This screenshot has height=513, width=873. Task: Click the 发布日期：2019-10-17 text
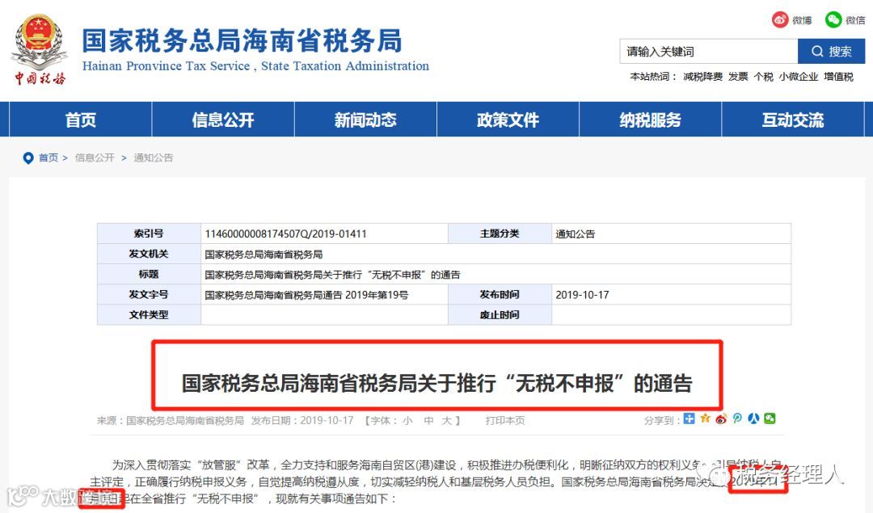[302, 421]
